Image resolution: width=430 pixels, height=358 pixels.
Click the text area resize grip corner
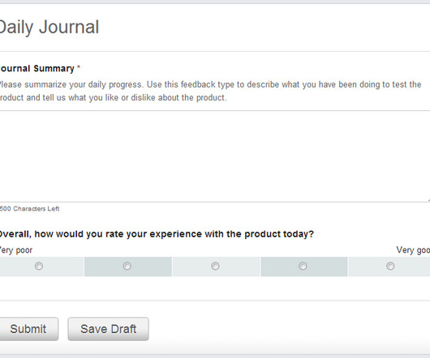coord(428,200)
